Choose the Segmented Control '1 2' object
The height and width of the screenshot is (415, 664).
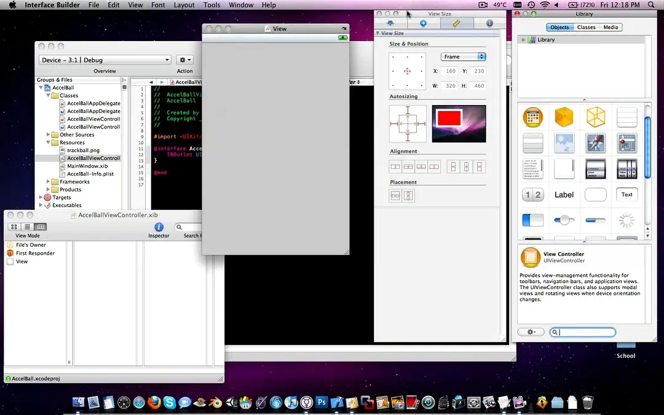[532, 195]
